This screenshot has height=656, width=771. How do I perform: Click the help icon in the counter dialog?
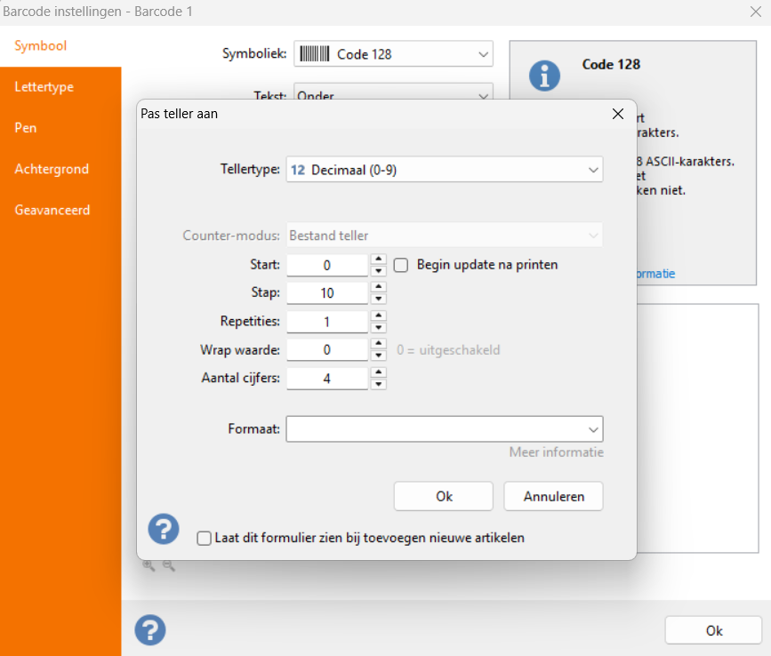pyautogui.click(x=164, y=529)
